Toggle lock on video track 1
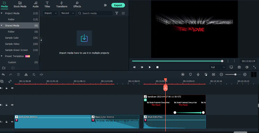This screenshot has height=133, width=259. [6, 105]
